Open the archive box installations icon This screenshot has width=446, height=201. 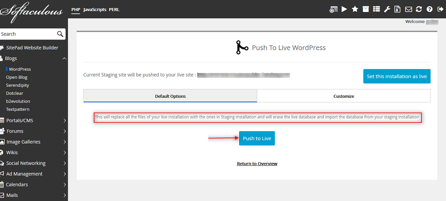[366, 9]
